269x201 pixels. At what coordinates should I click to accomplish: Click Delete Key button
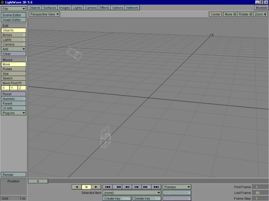pos(147,198)
